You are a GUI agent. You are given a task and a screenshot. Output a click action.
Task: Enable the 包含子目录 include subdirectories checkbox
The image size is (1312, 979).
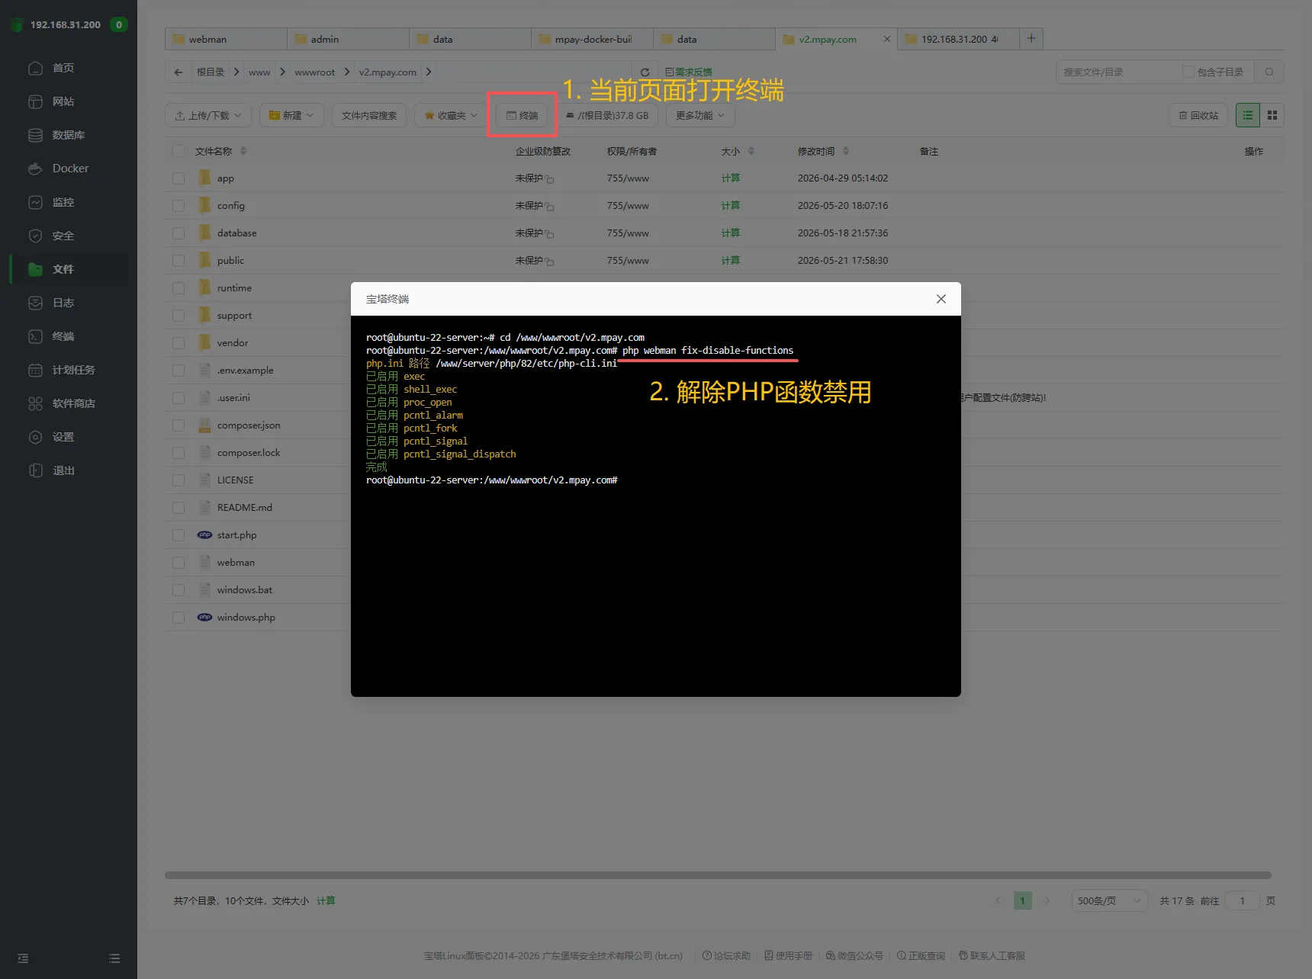click(x=1188, y=72)
